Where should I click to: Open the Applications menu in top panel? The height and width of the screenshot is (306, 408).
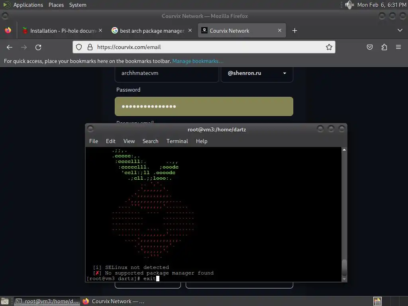(28, 5)
